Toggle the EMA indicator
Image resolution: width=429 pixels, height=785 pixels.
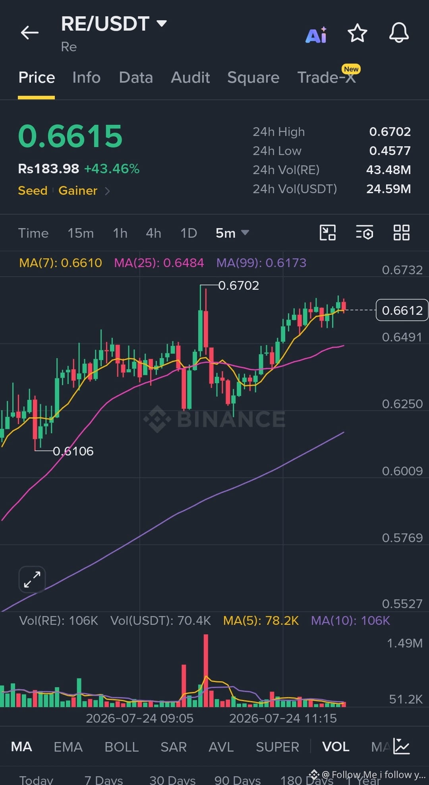[x=68, y=746]
